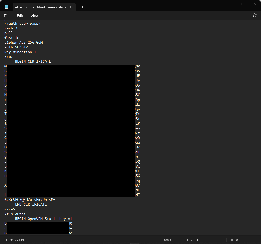Maximize the Notepad window
The image size is (261, 244).
tap(242, 4)
